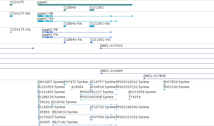Image resolution: width=214 pixels, height=126 pixels.
Task: Click the DME1-014A06 clone label
Action: [111, 71]
